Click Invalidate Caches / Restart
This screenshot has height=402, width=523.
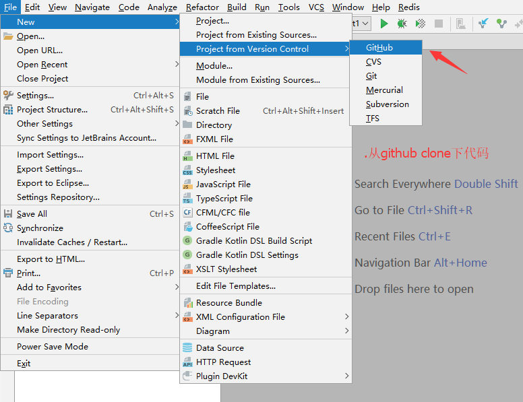tap(90, 242)
